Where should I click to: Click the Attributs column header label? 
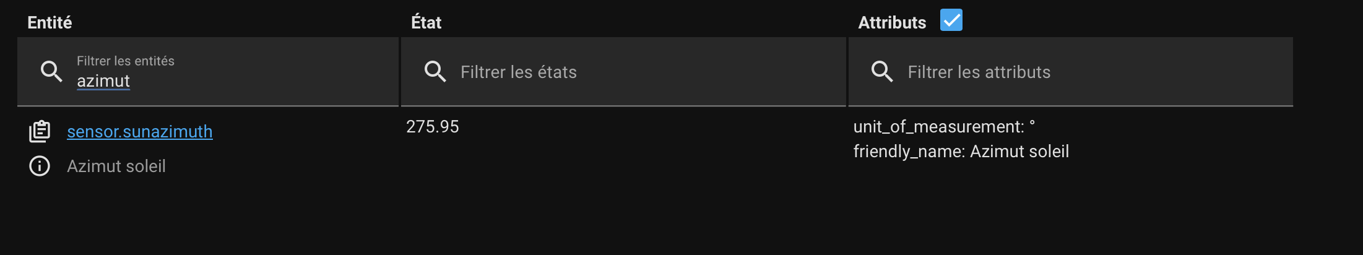point(892,23)
